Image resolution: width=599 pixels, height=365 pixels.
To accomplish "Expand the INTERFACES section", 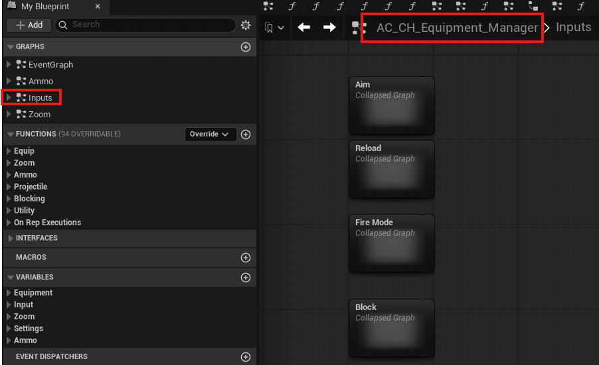I will tap(11, 238).
